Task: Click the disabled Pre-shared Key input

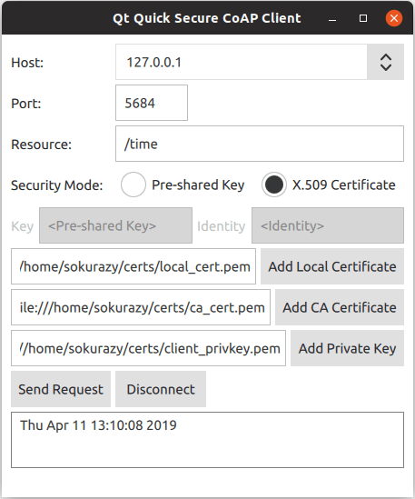Action: [x=115, y=225]
